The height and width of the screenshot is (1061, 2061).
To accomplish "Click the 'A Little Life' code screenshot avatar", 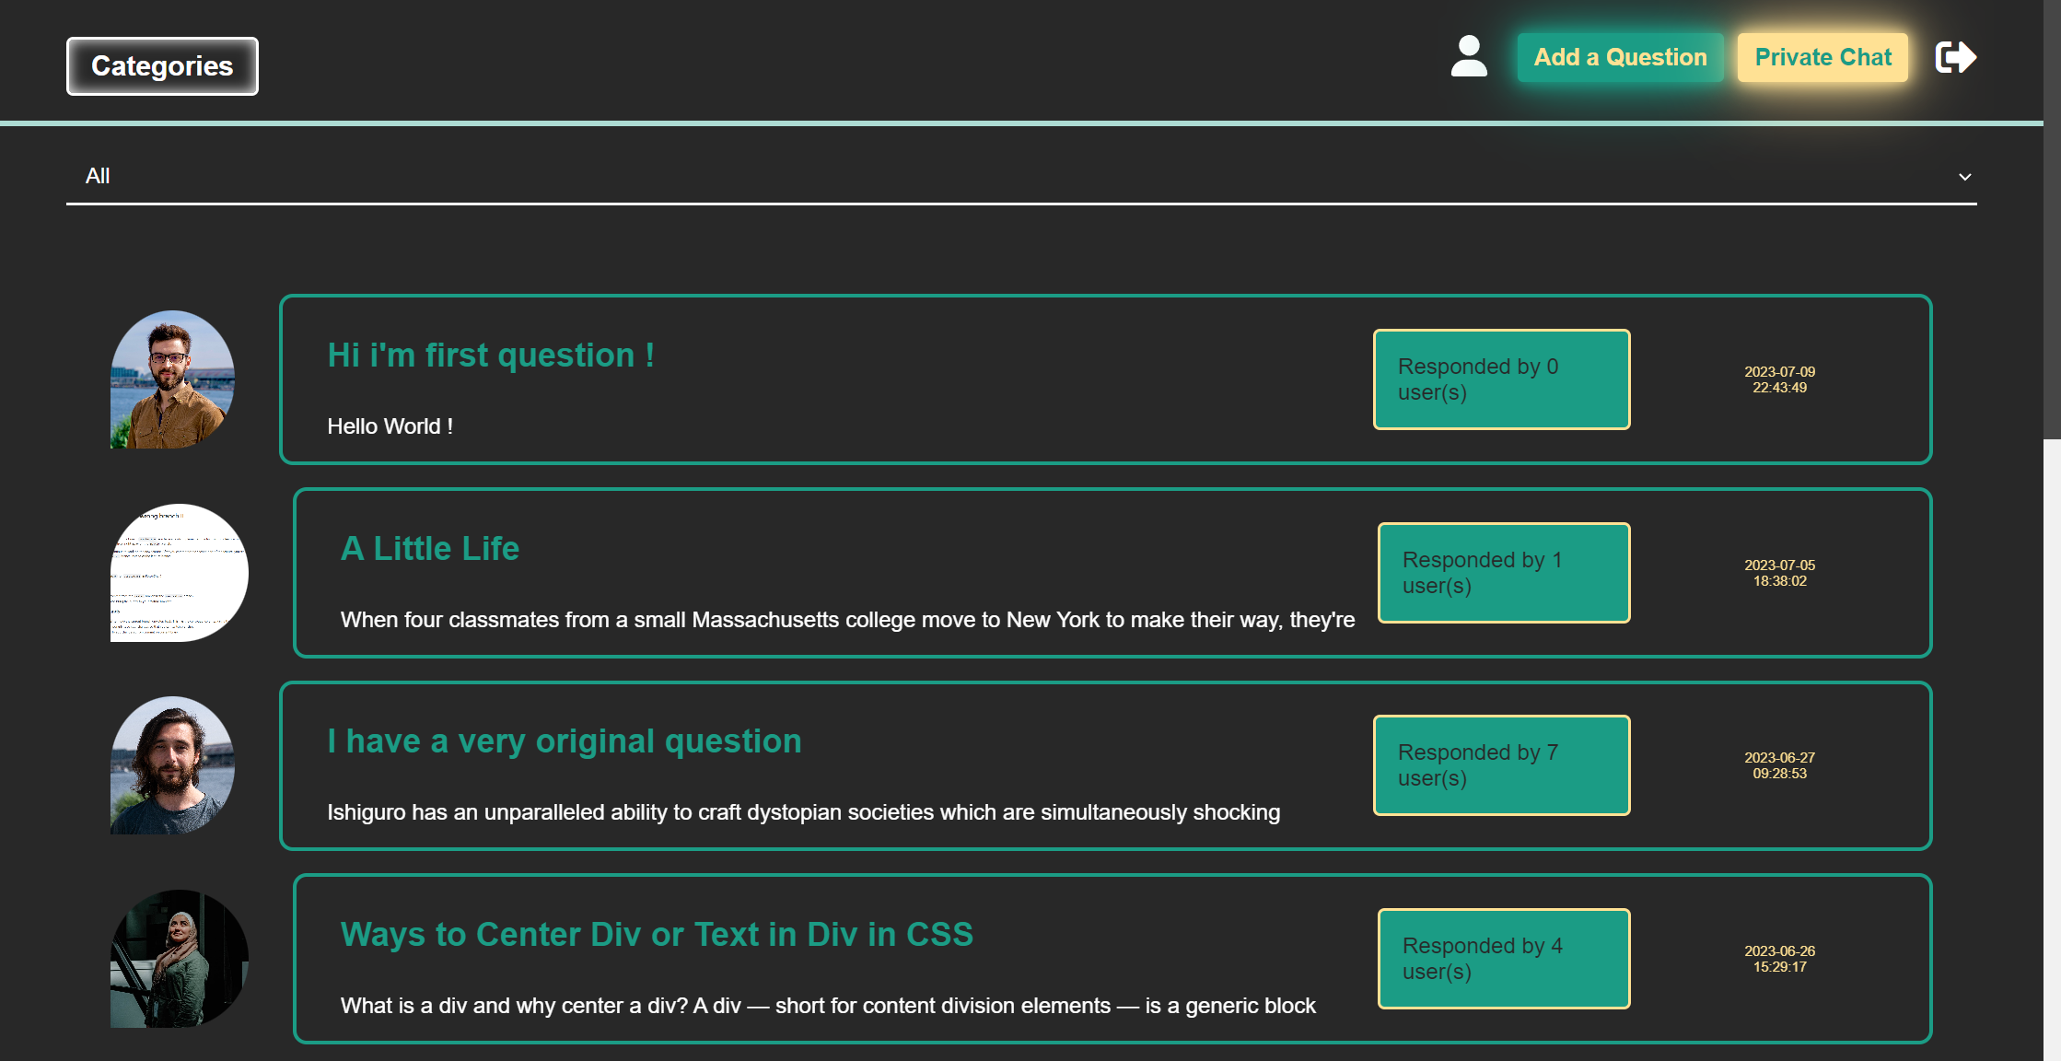I will pyautogui.click(x=180, y=572).
